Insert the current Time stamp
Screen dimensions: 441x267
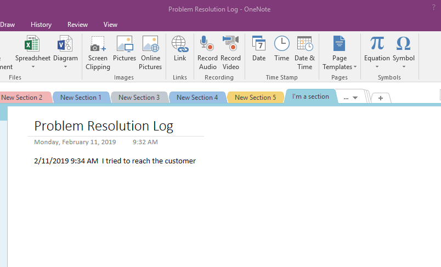pyautogui.click(x=281, y=48)
